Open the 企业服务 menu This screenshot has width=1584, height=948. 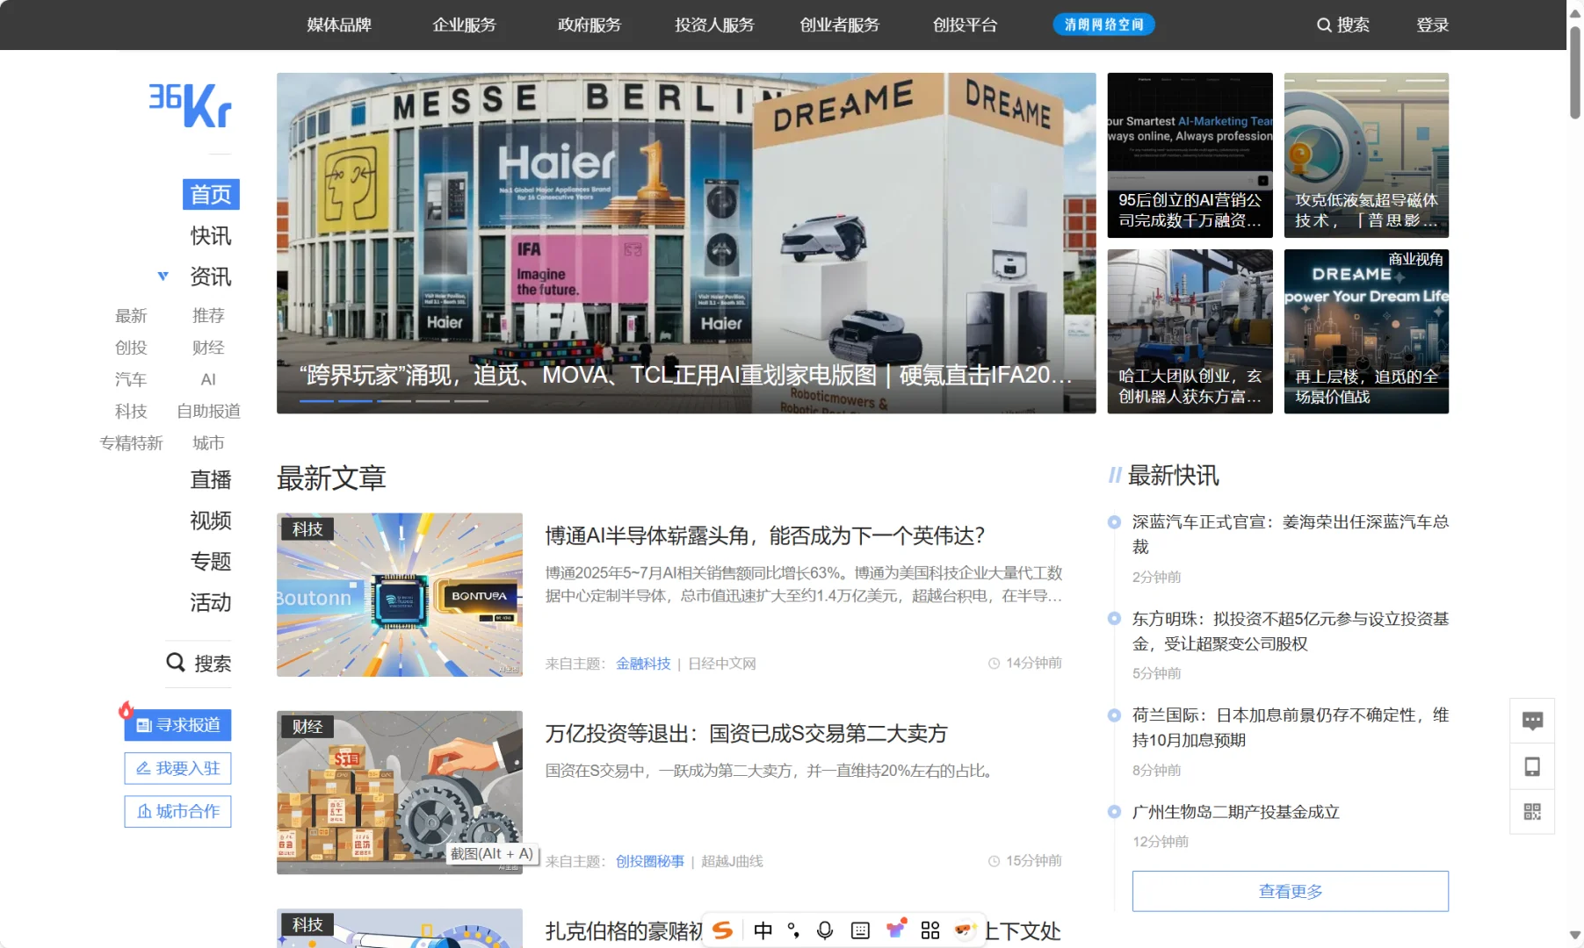coord(464,25)
